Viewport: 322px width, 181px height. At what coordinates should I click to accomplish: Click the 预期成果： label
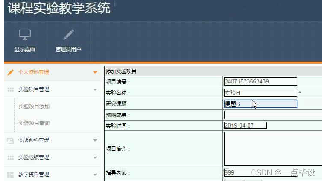click(x=118, y=115)
